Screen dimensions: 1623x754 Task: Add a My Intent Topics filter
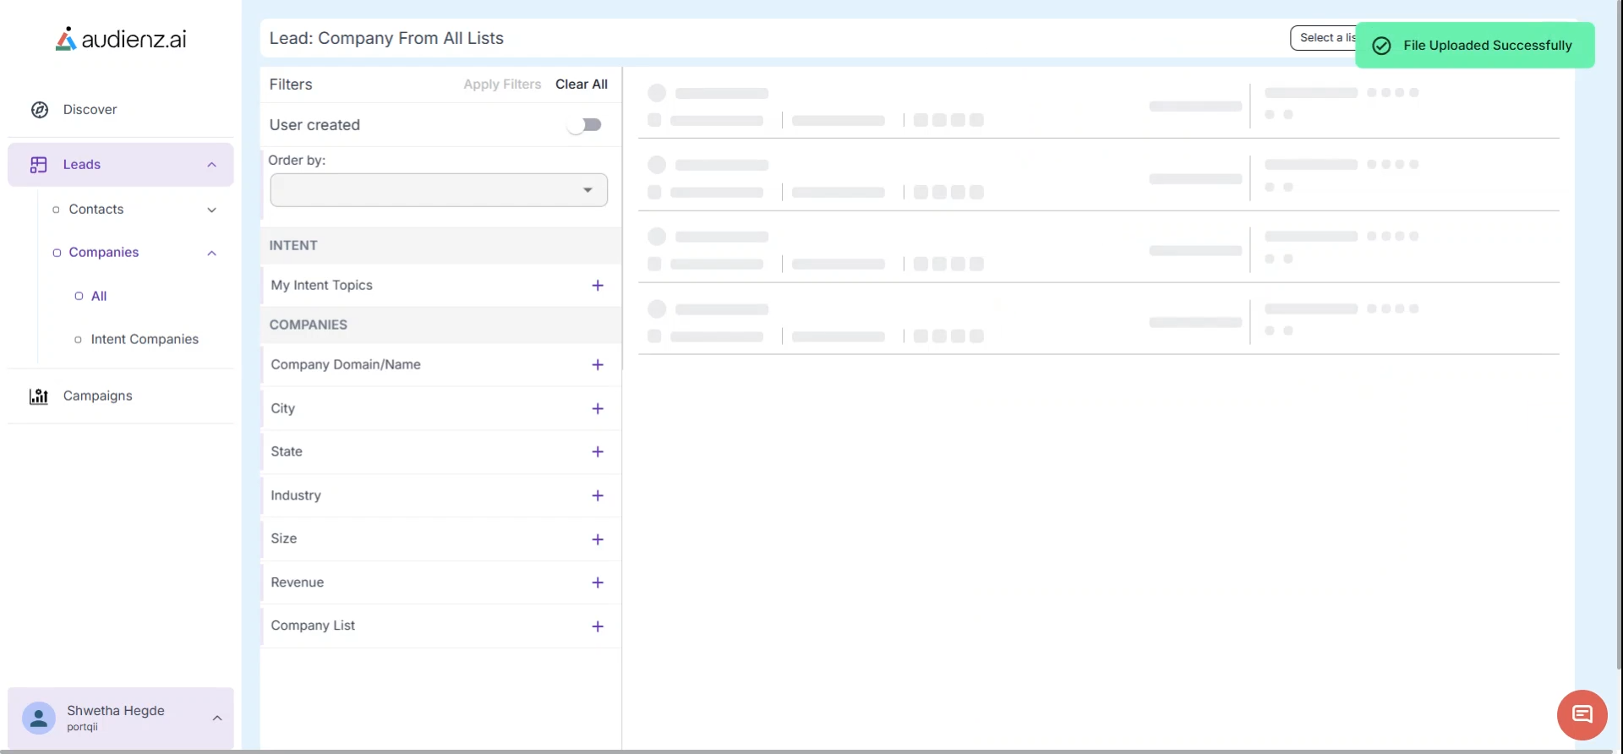click(598, 286)
